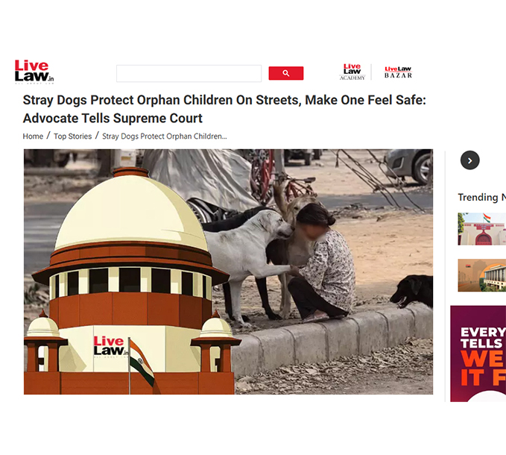The image size is (506, 455).
Task: Open the LiveLaw Academy logo link
Action: pyautogui.click(x=352, y=72)
